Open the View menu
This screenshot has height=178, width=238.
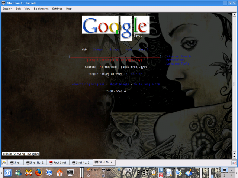27,9
